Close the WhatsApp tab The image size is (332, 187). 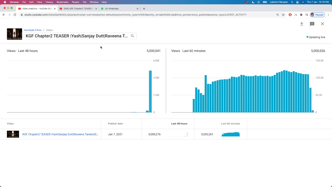(x=137, y=9)
